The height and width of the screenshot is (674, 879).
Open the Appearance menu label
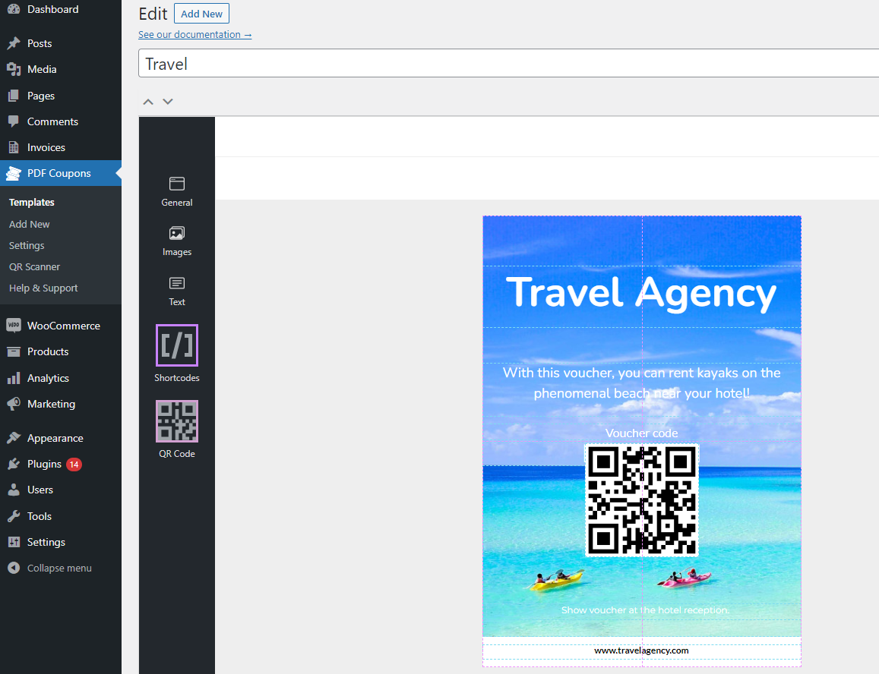(x=55, y=438)
